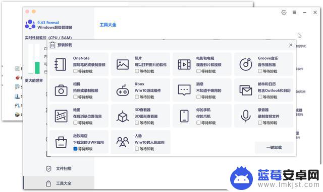Click the 工具大全 page heading
This screenshot has width=323, height=192.
(x=108, y=25)
